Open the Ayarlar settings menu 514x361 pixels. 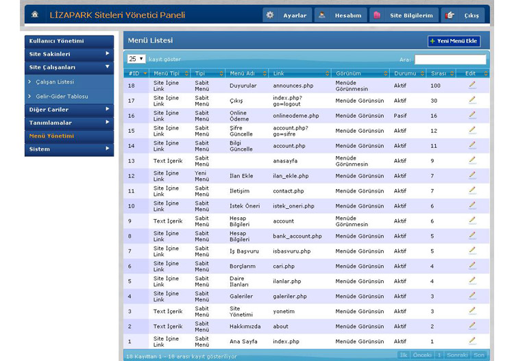pos(287,15)
